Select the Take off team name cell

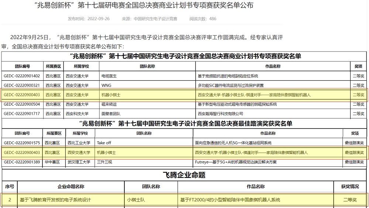click(104, 143)
